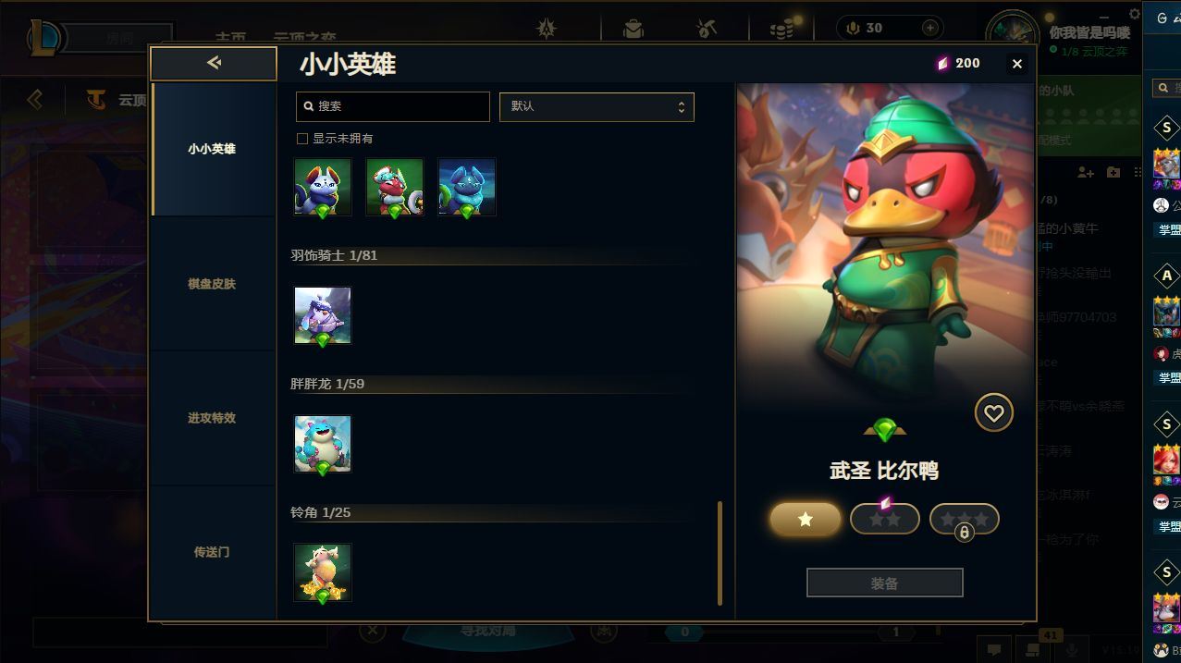This screenshot has width=1181, height=663.
Task: Click the back arrow above the side tabs
Action: coord(214,63)
